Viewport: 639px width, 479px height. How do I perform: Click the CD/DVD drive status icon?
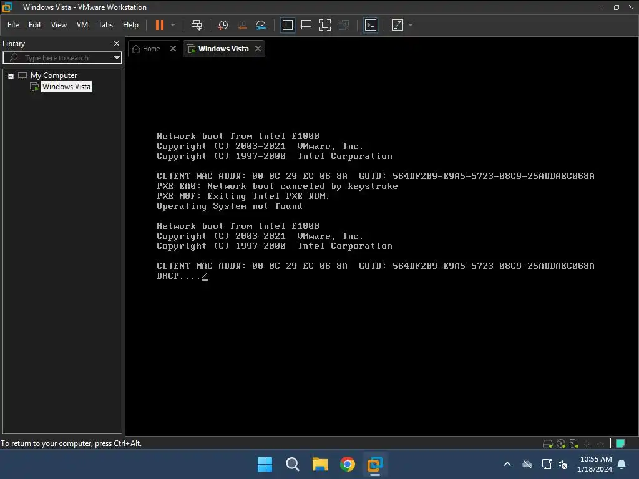[x=561, y=443]
